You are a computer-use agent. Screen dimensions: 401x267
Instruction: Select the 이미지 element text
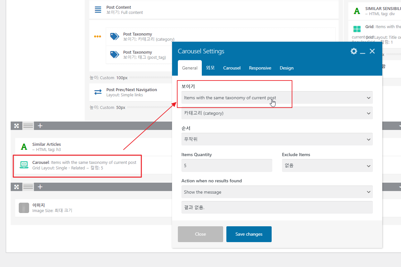pyautogui.click(x=52, y=208)
